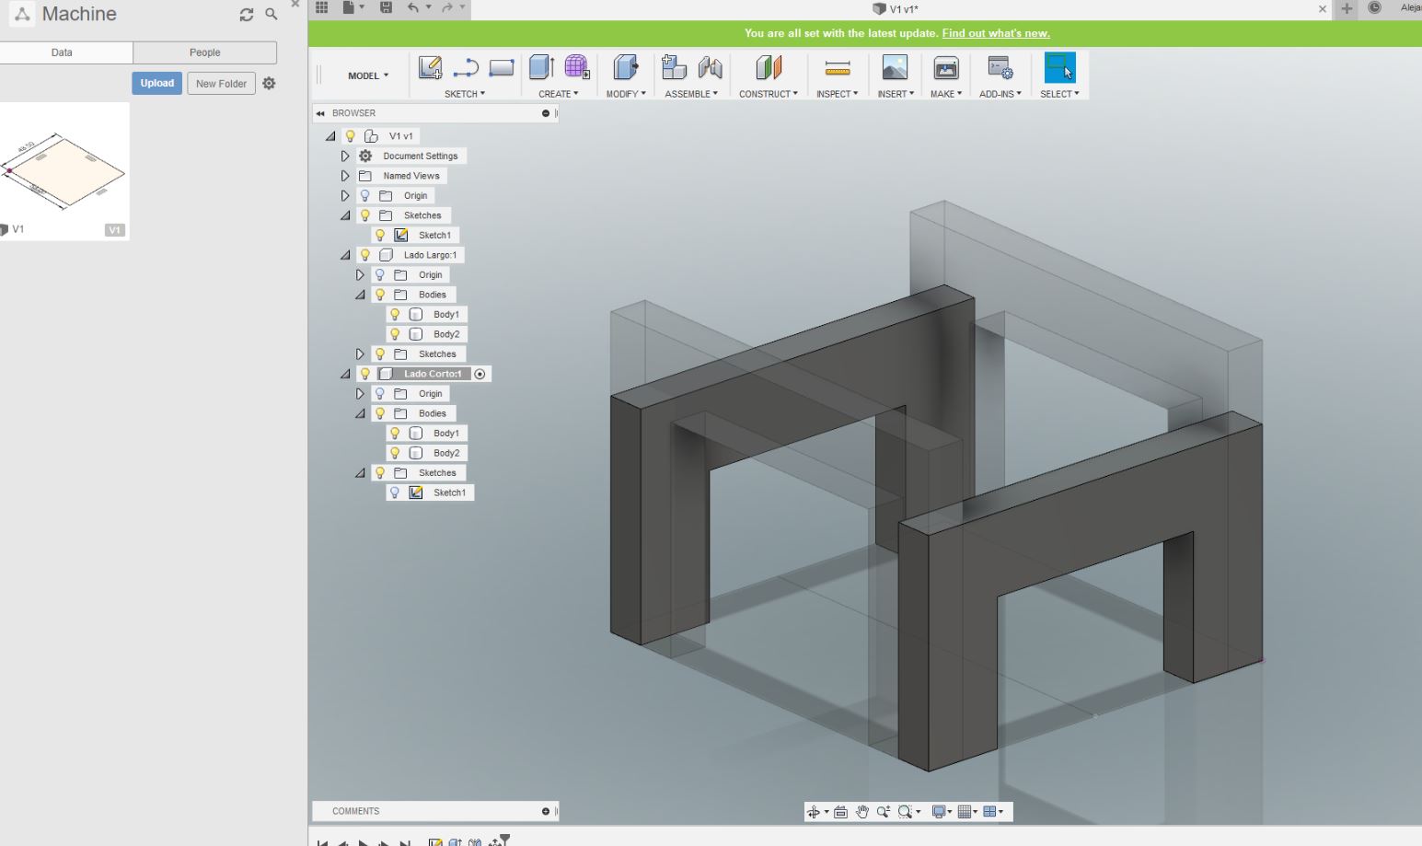Image resolution: width=1422 pixels, height=846 pixels.
Task: Open the MODEL workspace dropdown
Action: (x=368, y=75)
